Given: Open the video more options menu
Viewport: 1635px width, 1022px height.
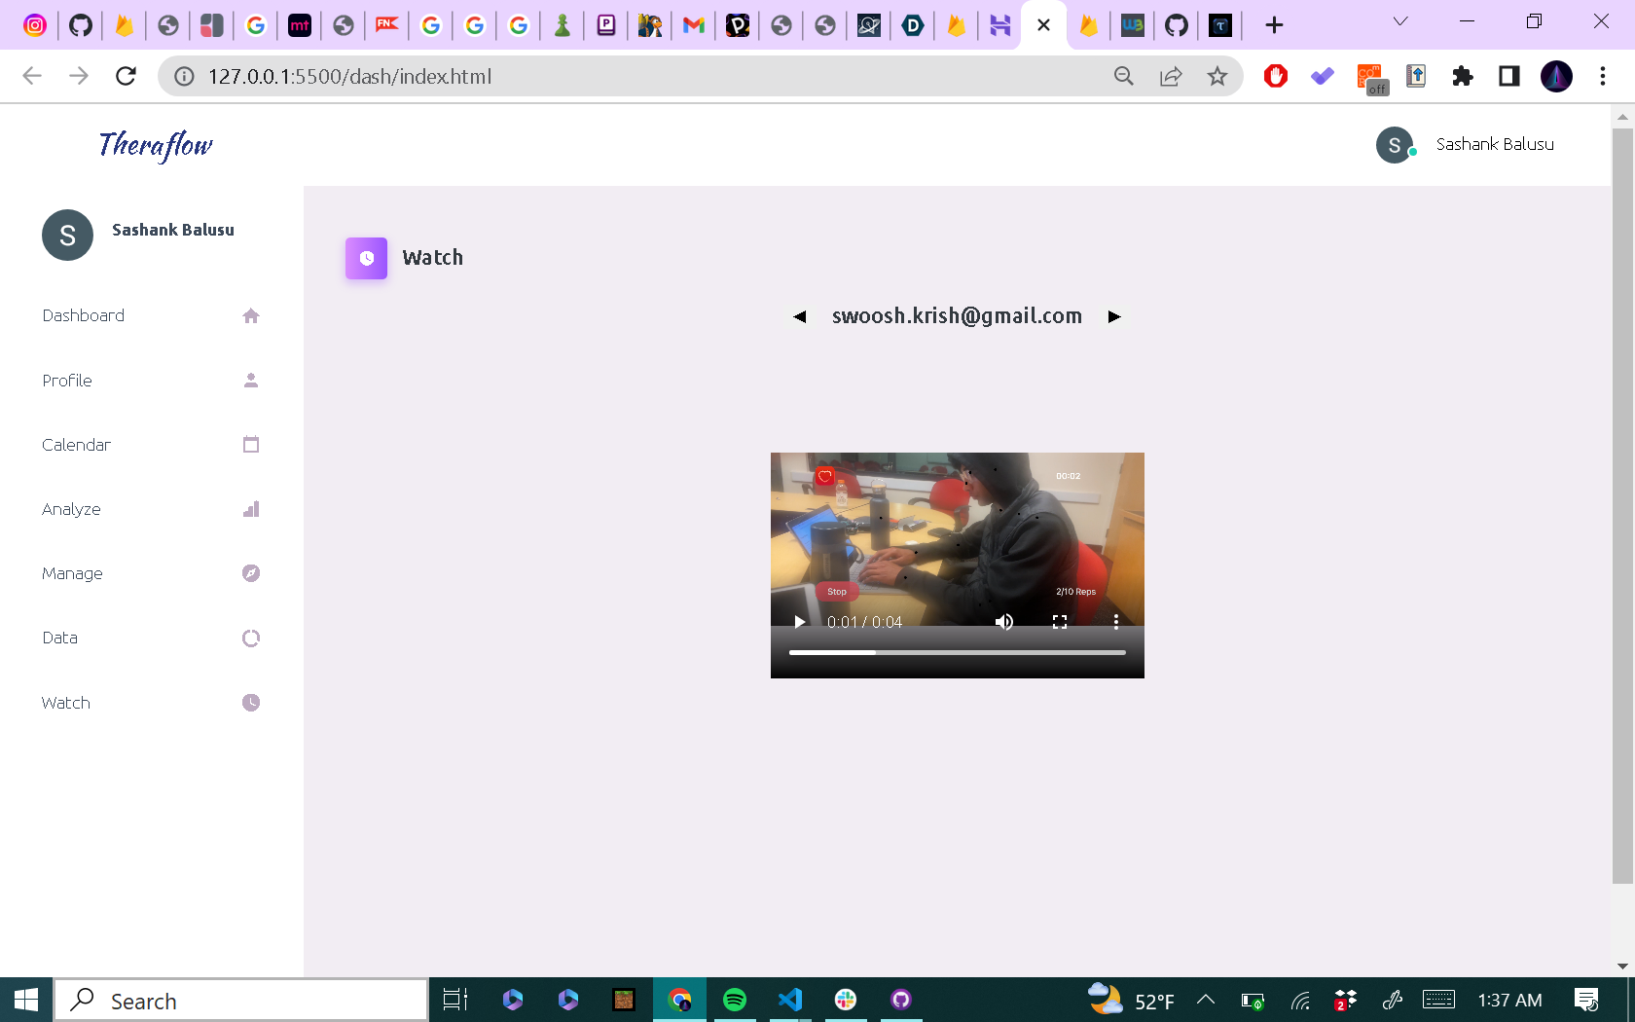Looking at the screenshot, I should point(1116,622).
